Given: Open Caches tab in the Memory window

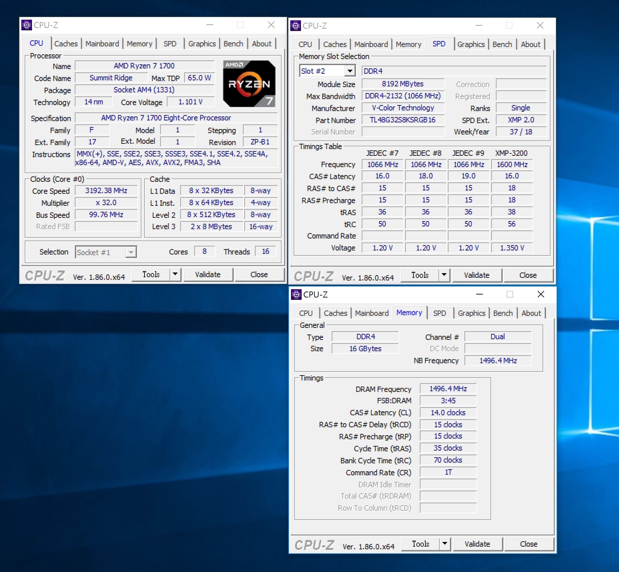Looking at the screenshot, I should coord(335,313).
